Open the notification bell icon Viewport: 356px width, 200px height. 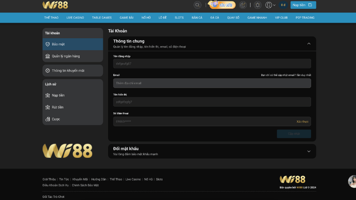point(257,5)
